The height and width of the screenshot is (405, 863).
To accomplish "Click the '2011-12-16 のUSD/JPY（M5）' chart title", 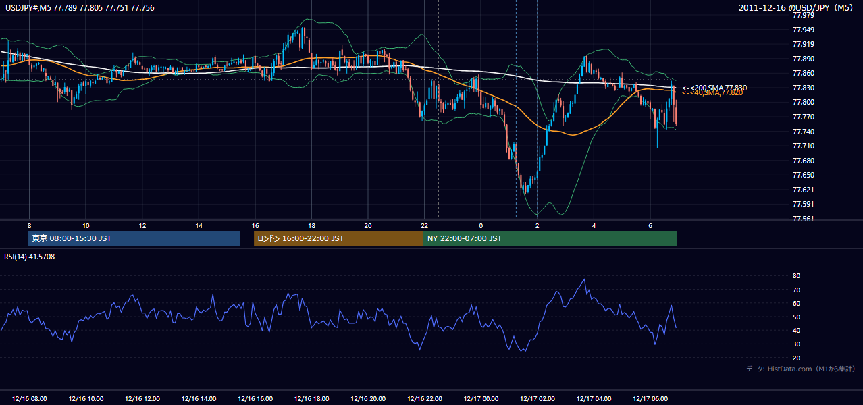I will point(797,7).
